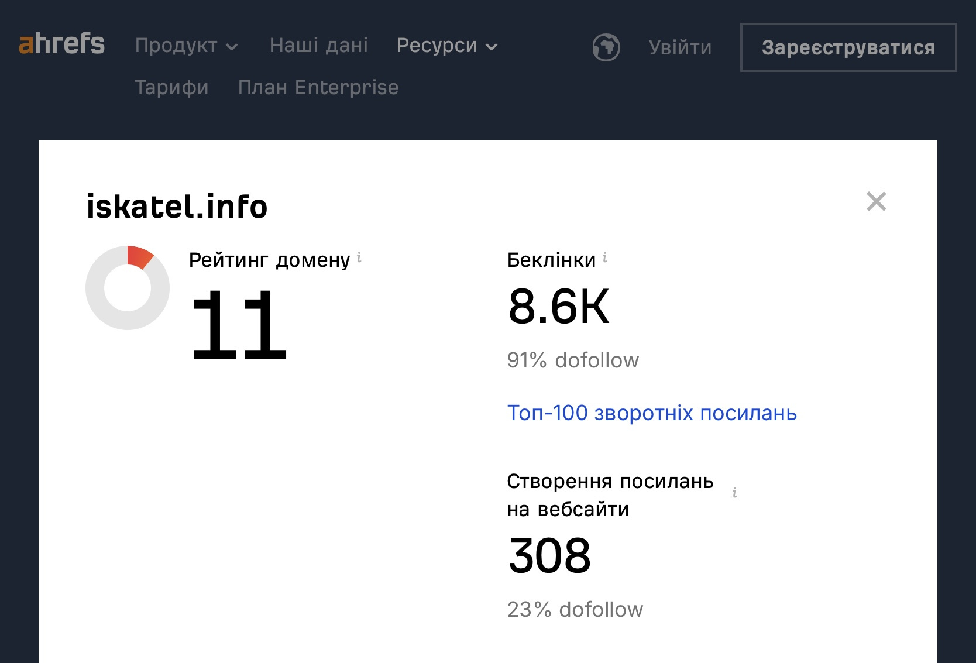976x663 pixels.
Task: Open Наші дані menu item
Action: [319, 46]
